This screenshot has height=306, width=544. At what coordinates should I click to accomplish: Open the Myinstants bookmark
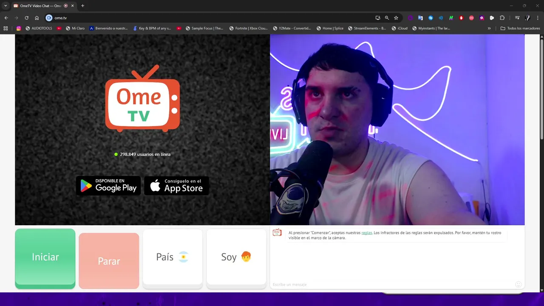(x=432, y=28)
